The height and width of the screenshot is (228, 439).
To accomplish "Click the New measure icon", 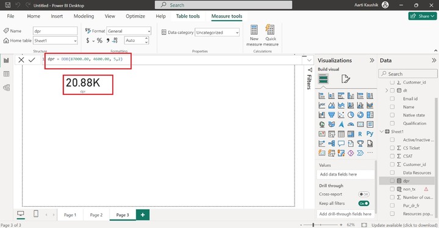I will pos(254,30).
